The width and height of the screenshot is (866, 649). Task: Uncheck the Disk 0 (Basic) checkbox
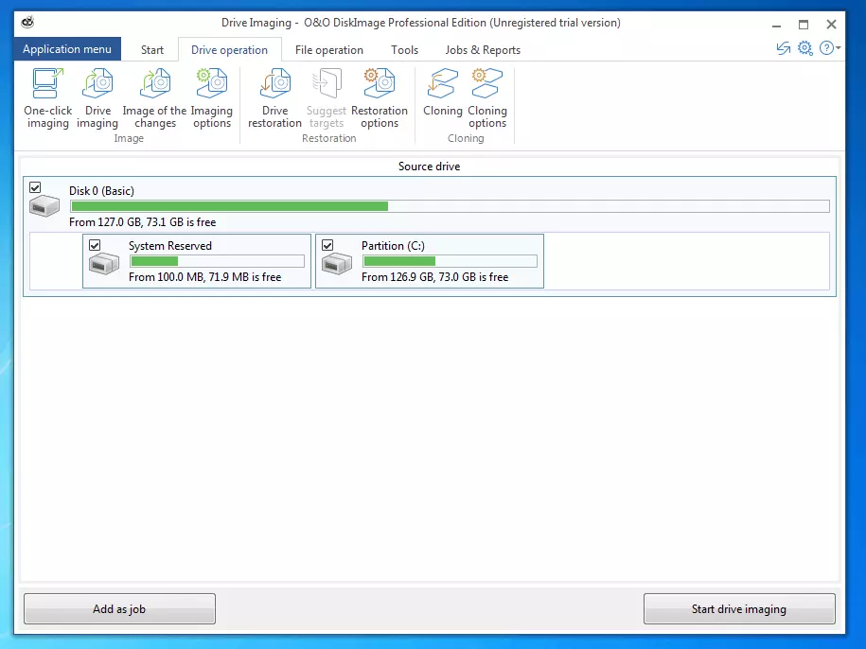coord(35,187)
